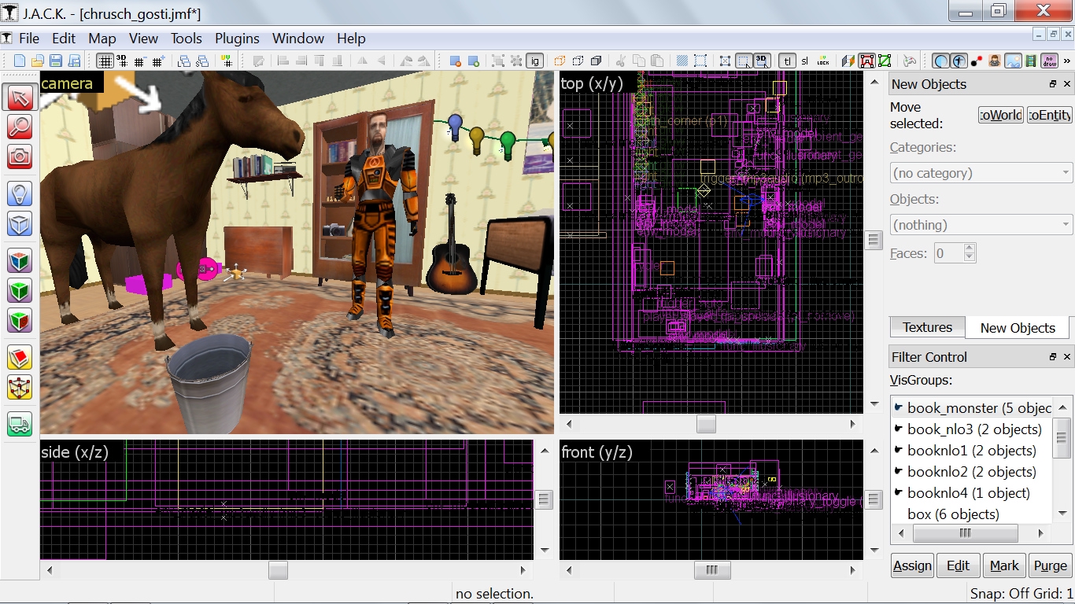This screenshot has width=1075, height=604.
Task: Click the green-plus brush icon
Action: point(473,61)
